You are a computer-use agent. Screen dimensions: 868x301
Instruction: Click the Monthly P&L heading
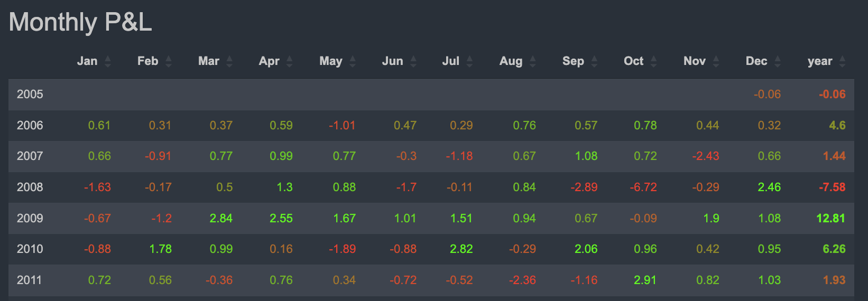(x=80, y=22)
